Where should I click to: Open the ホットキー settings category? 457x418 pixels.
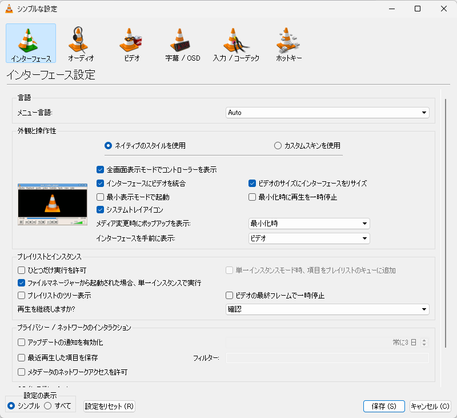[x=288, y=43]
